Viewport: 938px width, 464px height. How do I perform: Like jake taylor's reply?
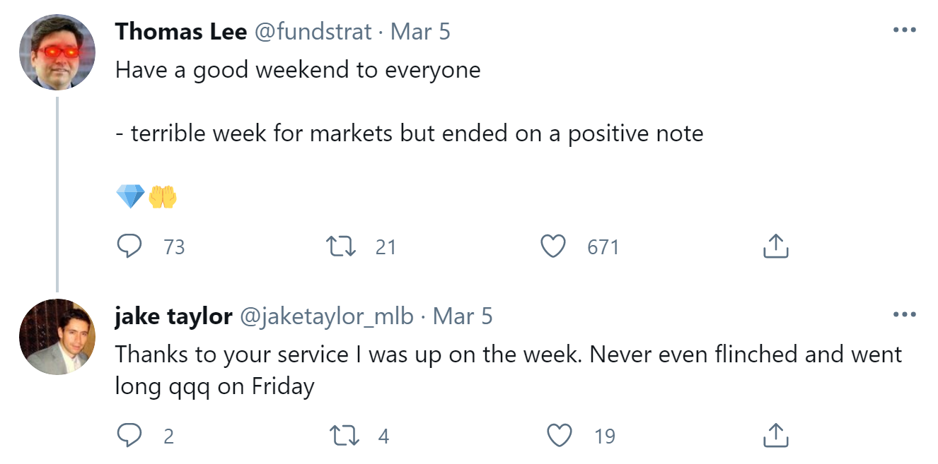560,436
